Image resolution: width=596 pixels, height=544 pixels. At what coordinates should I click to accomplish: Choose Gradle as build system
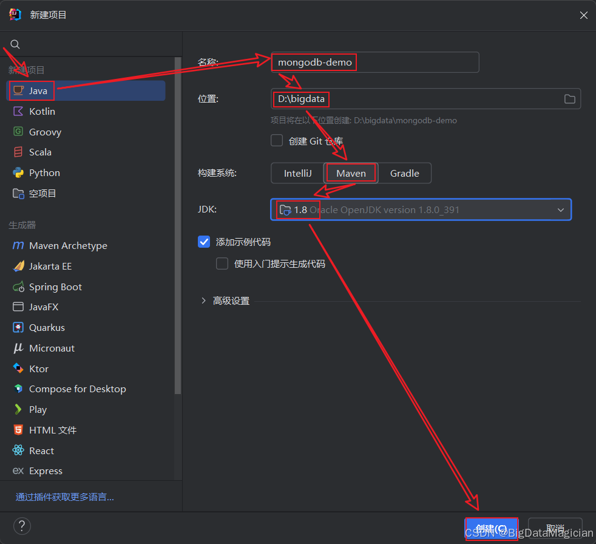pyautogui.click(x=404, y=173)
